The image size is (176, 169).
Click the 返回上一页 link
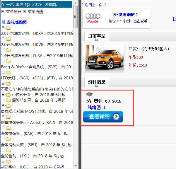(x=94, y=5)
